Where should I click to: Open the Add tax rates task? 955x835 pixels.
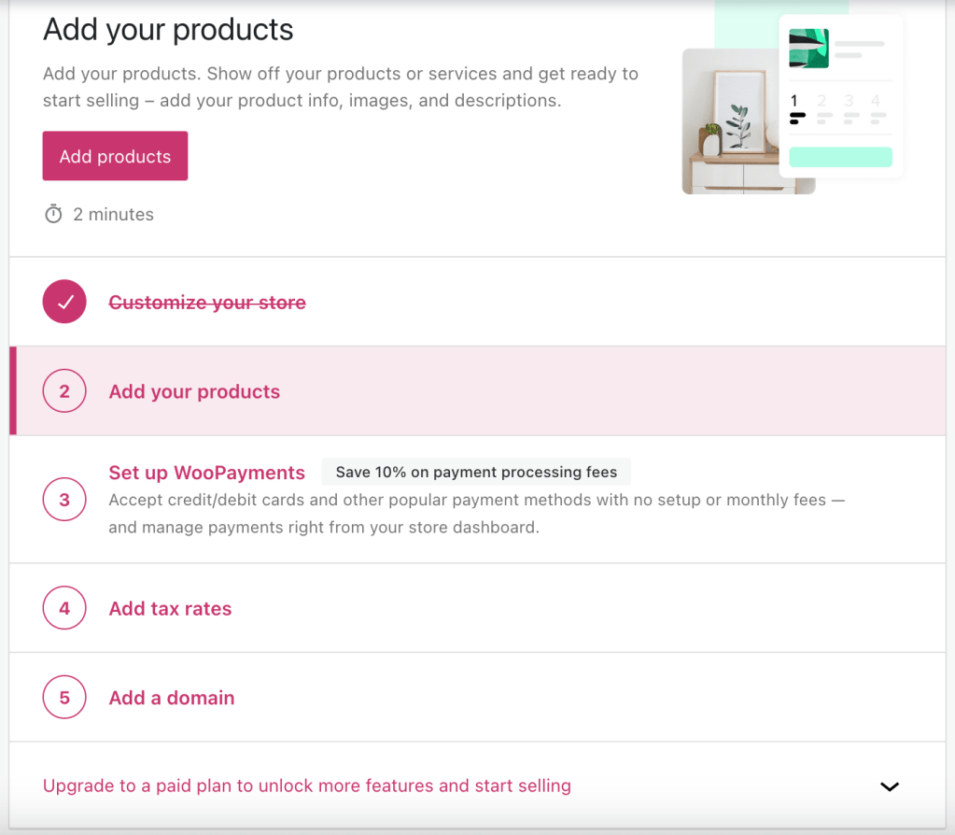click(x=170, y=609)
